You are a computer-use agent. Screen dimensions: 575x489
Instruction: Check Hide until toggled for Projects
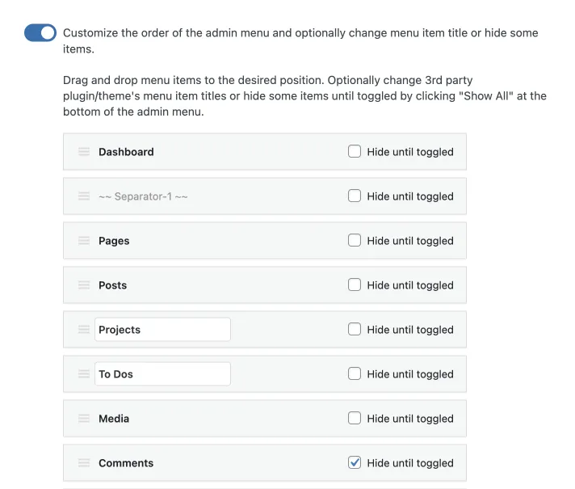(355, 329)
